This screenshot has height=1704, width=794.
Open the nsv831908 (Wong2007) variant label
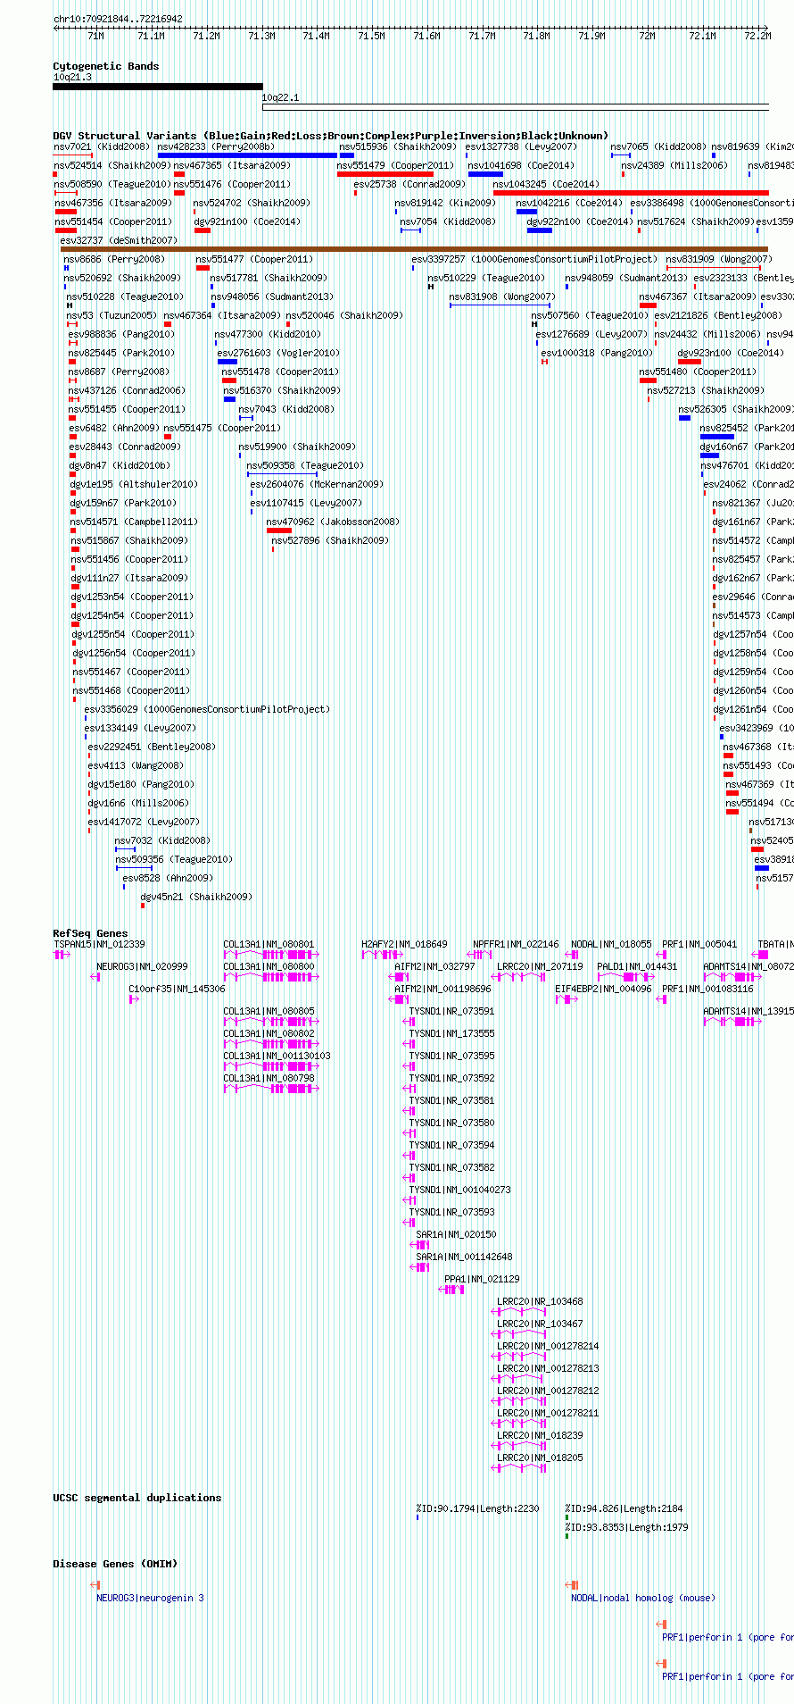502,297
